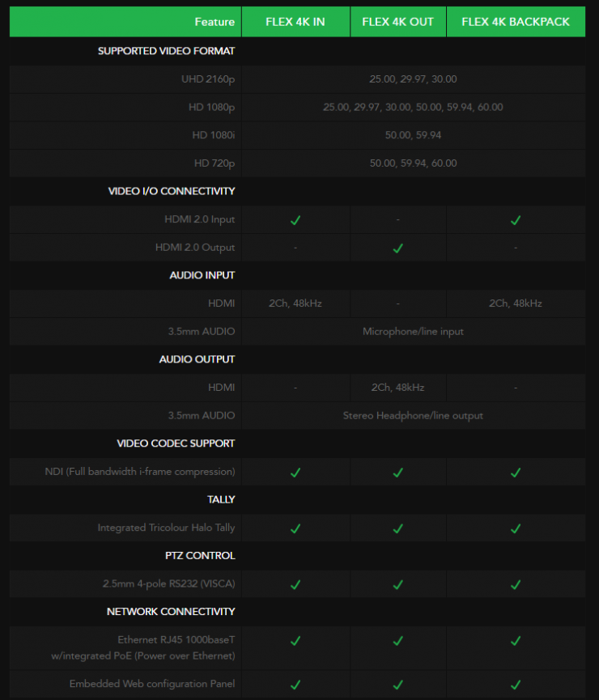Click RS232 VISCA checkmark under FLEX 4K IN
The image size is (599, 700).
tap(295, 584)
